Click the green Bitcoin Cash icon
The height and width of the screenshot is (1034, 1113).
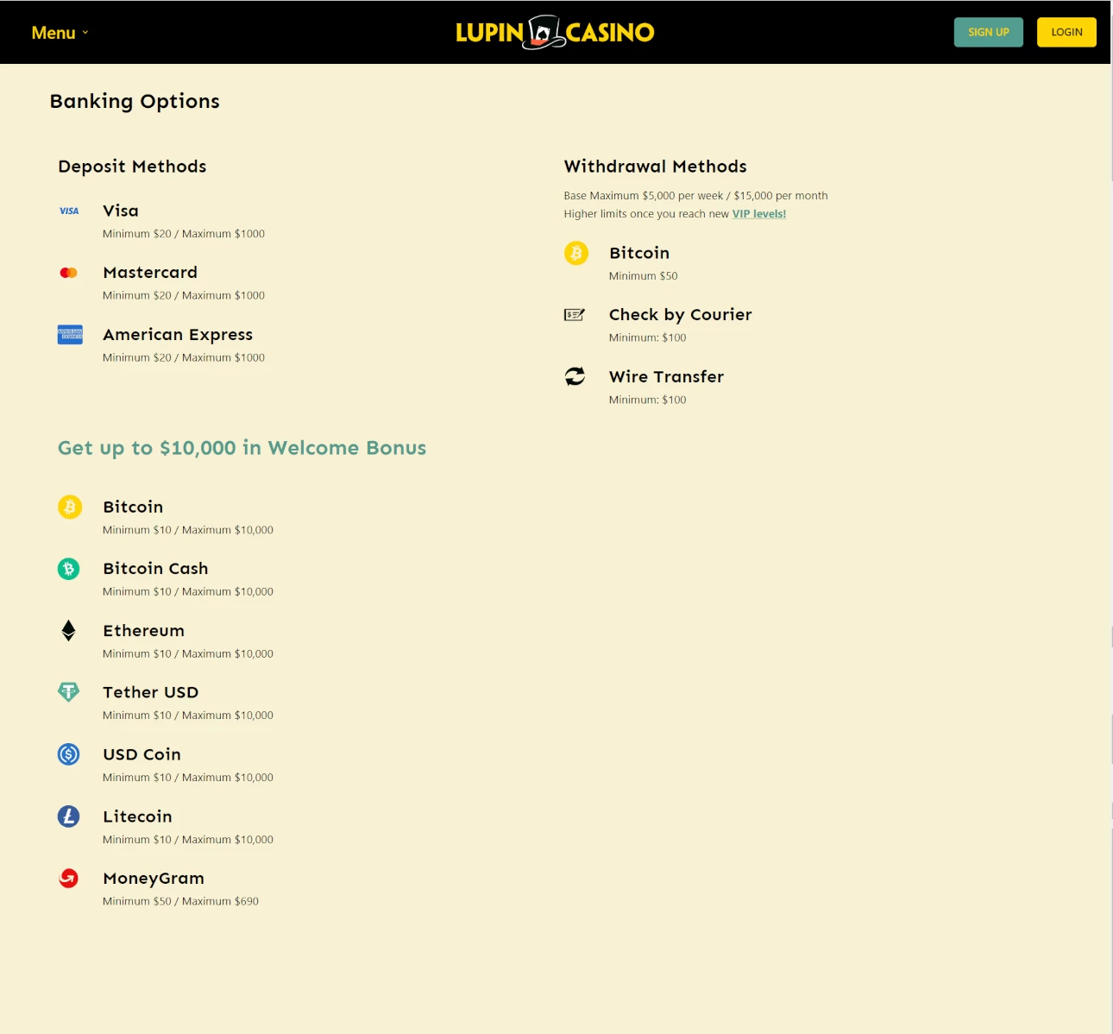point(69,569)
